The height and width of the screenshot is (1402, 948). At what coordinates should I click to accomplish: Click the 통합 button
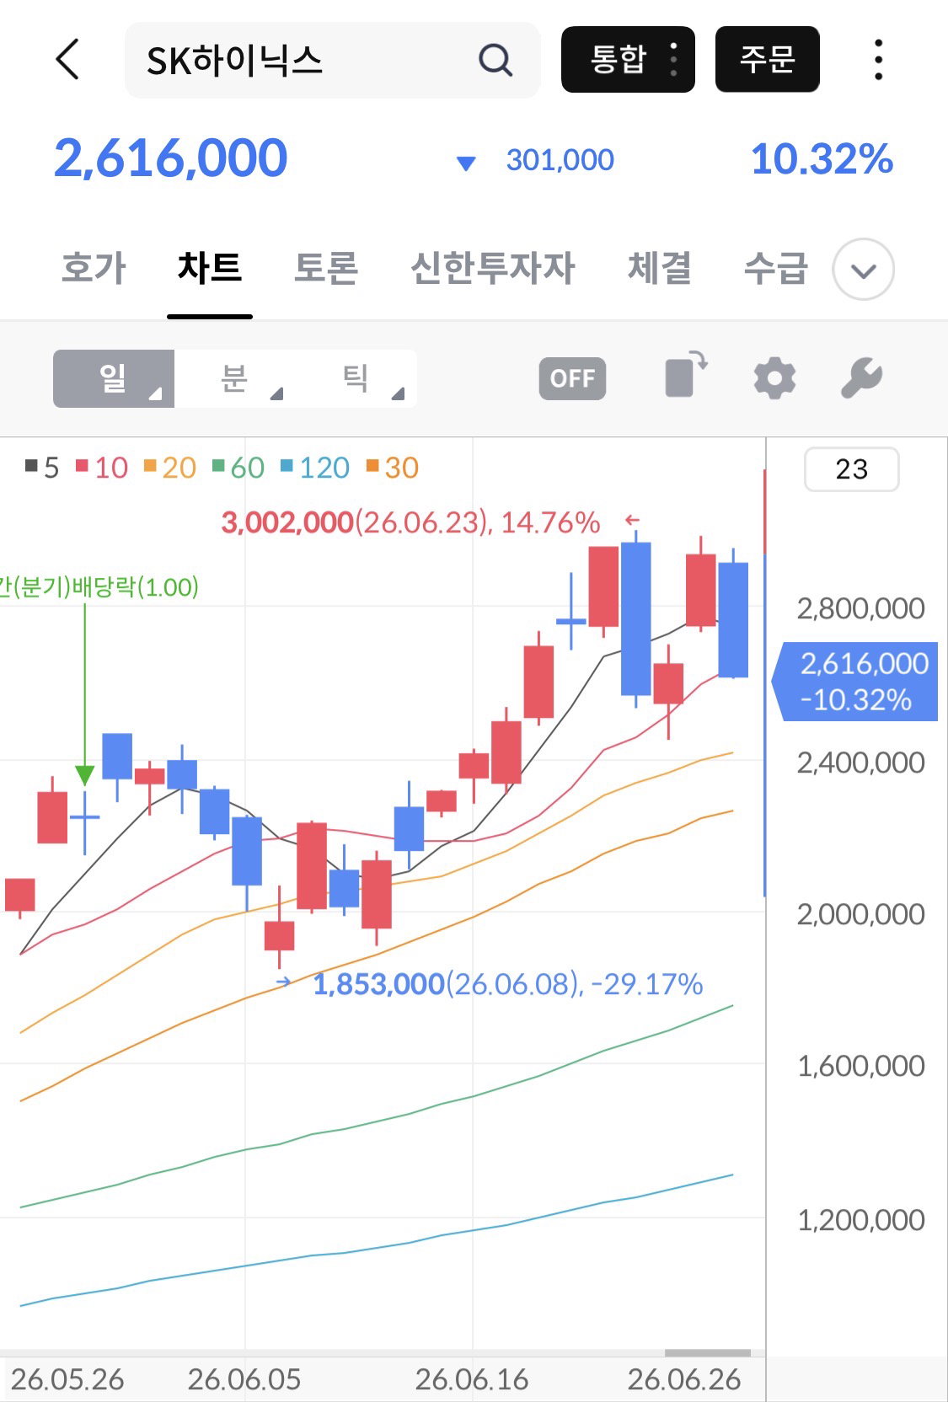point(628,59)
